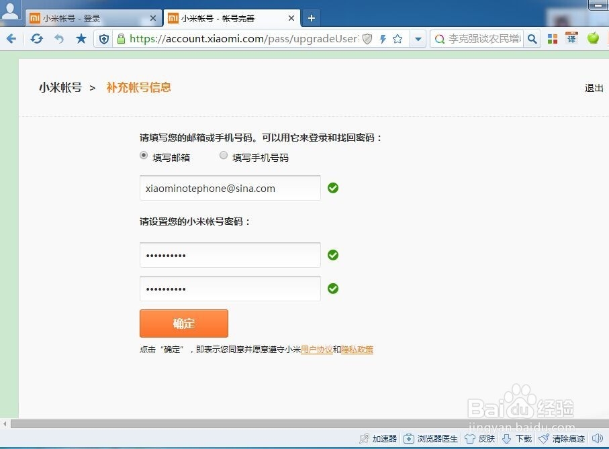This screenshot has height=449, width=609.
Task: Select the 填写邮箱 radio option
Action: [x=143, y=155]
